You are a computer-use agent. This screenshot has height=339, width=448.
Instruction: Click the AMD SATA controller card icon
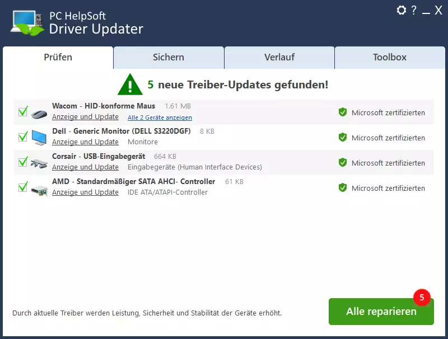coord(39,190)
